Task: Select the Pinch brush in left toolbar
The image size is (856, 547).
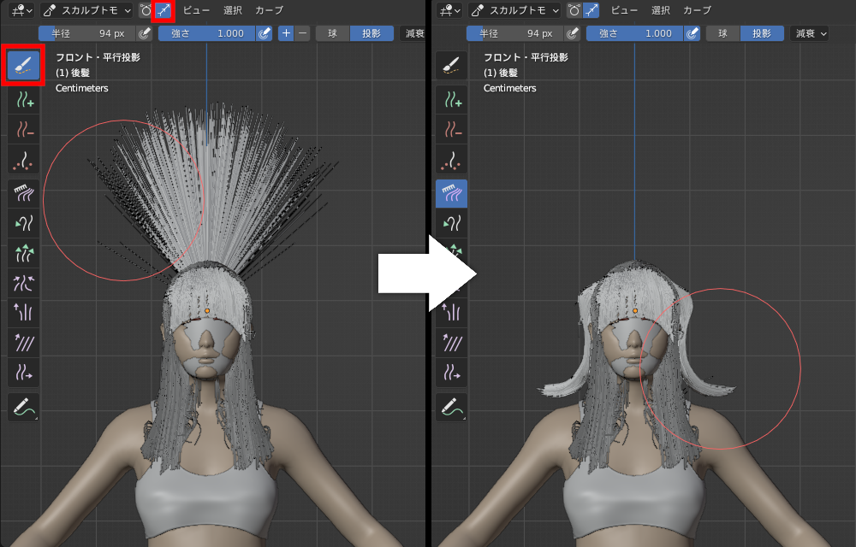Action: point(24,283)
